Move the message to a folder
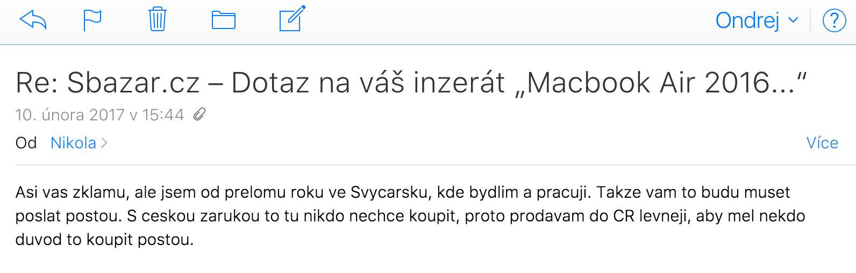 click(224, 20)
